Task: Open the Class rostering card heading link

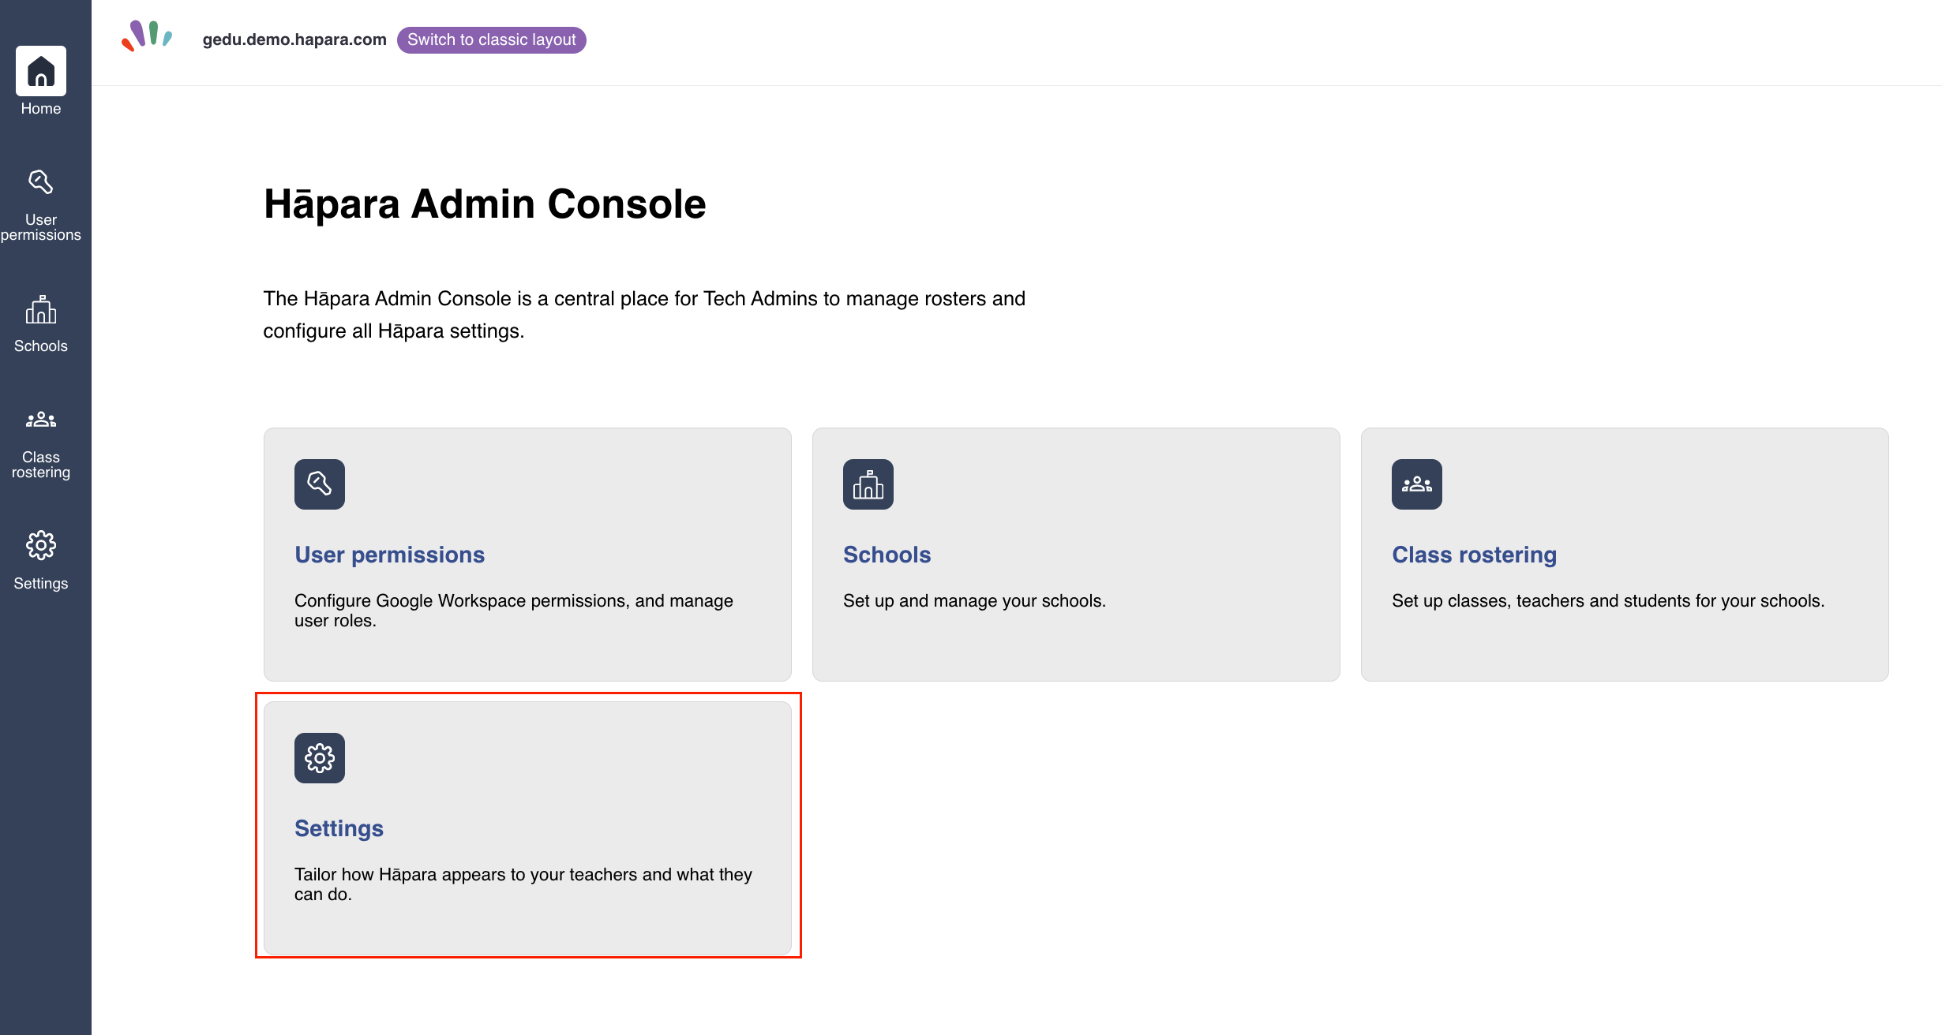Action: pos(1474,555)
